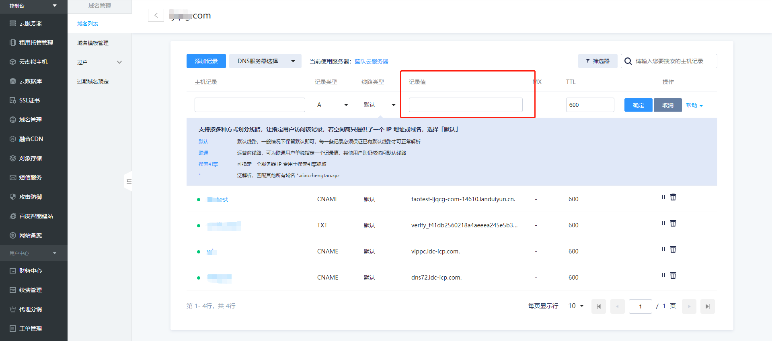Click the 添加记录 button
The height and width of the screenshot is (341, 772).
(206, 61)
